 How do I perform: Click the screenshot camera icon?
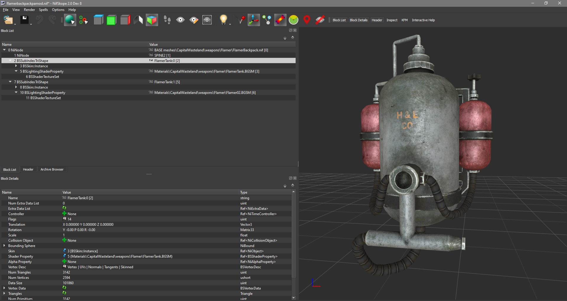(207, 20)
